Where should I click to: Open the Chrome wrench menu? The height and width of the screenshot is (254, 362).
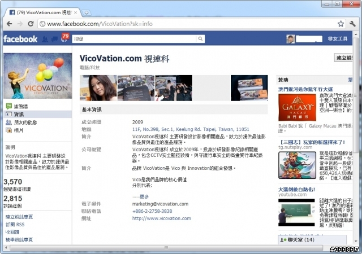coord(352,24)
